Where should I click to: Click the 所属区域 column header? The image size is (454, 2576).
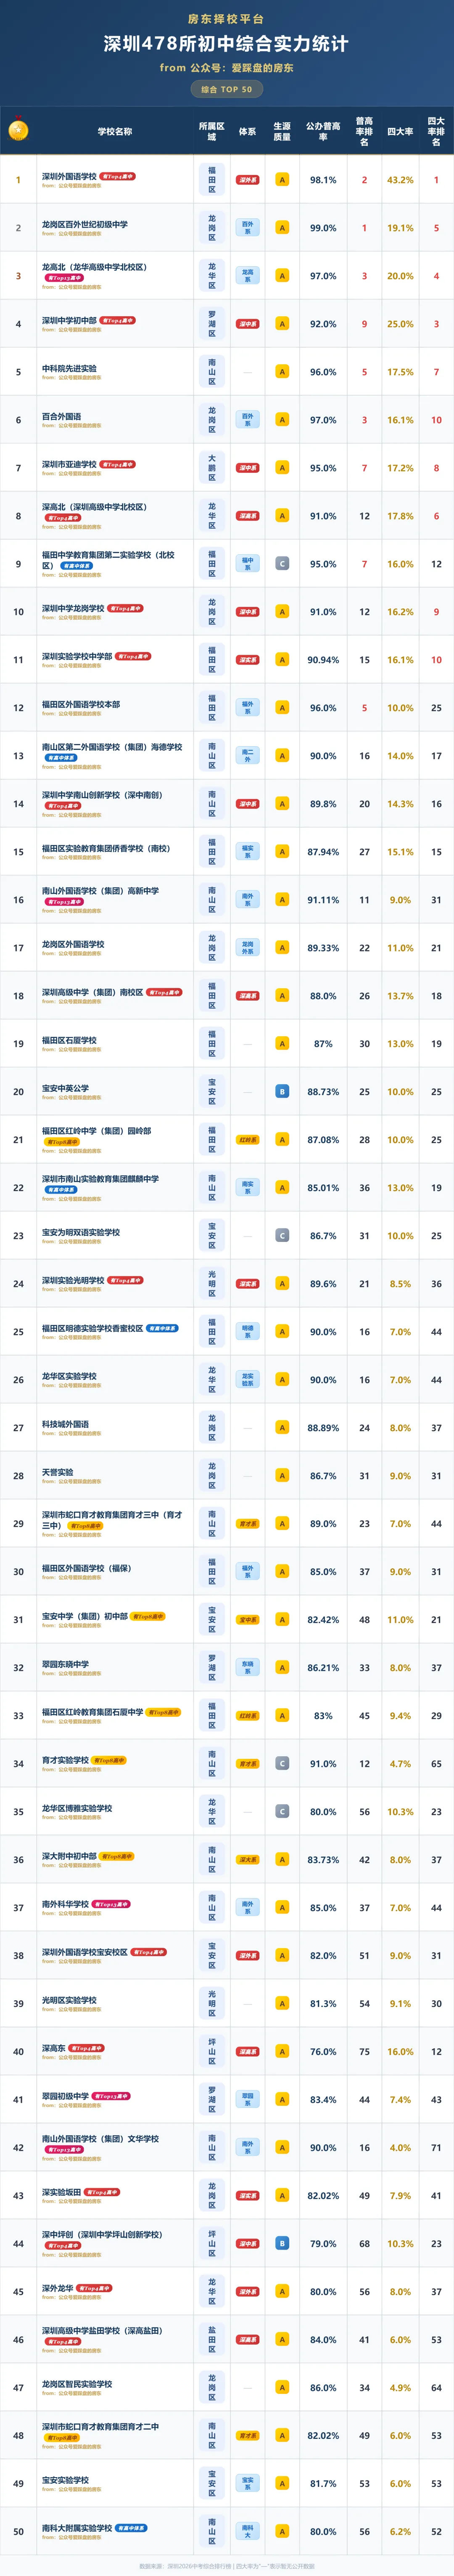(x=212, y=131)
